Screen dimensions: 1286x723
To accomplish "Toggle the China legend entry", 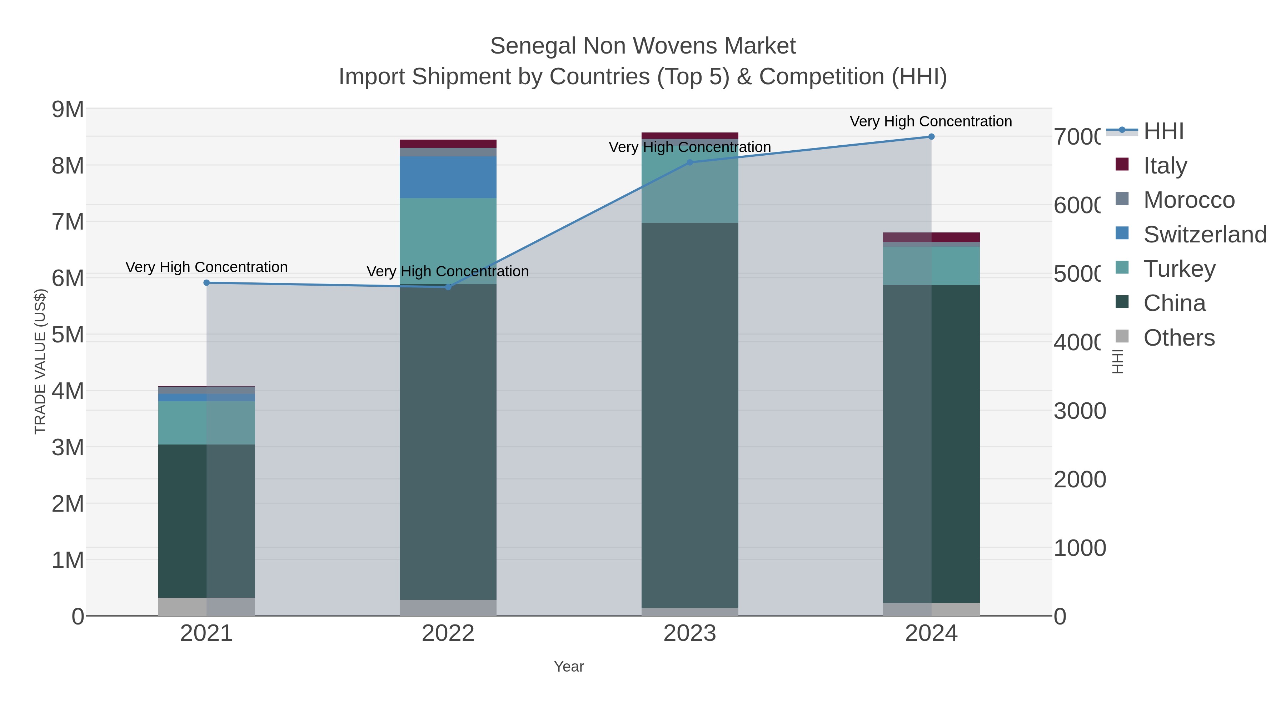I will click(1161, 303).
